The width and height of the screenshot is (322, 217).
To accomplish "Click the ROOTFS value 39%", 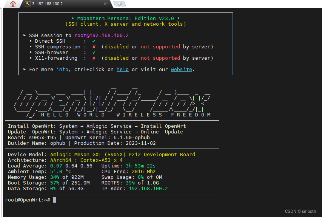I will click(130, 183).
